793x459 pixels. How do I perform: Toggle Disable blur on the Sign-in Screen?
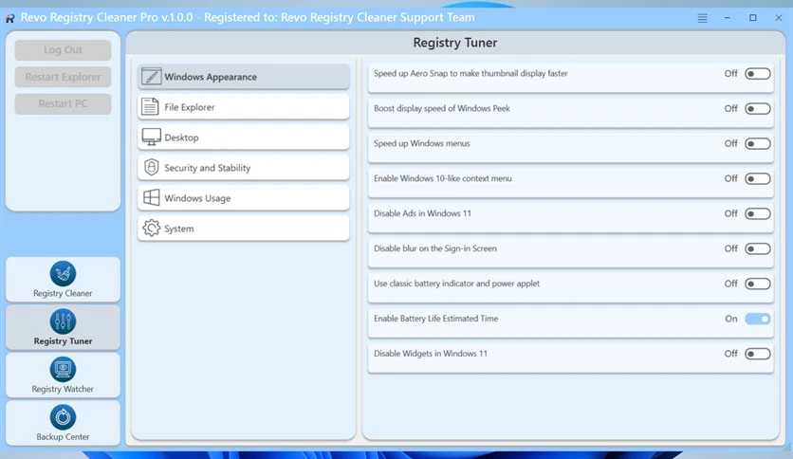click(x=758, y=248)
